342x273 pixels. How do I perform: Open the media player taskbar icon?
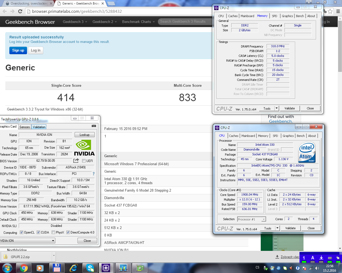click(40, 268)
